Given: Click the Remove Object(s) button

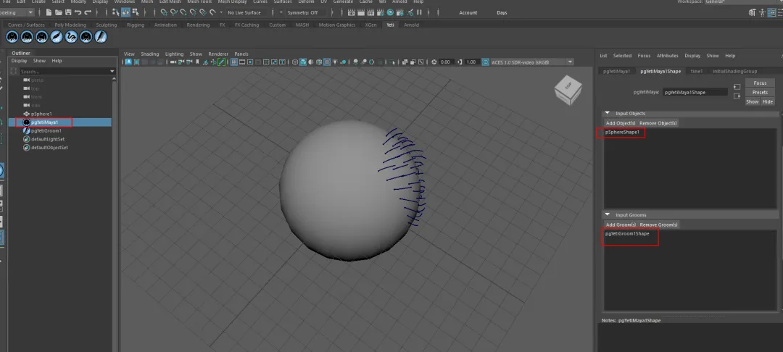Looking at the screenshot, I should coord(658,123).
